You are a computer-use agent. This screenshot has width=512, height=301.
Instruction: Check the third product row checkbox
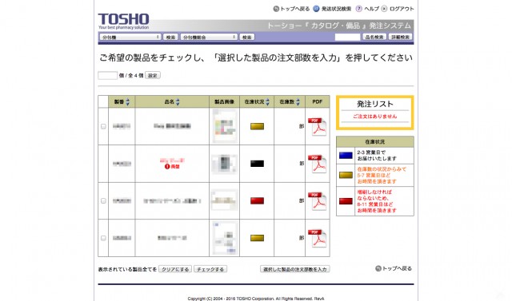(x=103, y=201)
